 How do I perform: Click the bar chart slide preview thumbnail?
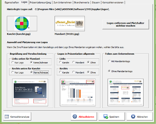[78, 92]
